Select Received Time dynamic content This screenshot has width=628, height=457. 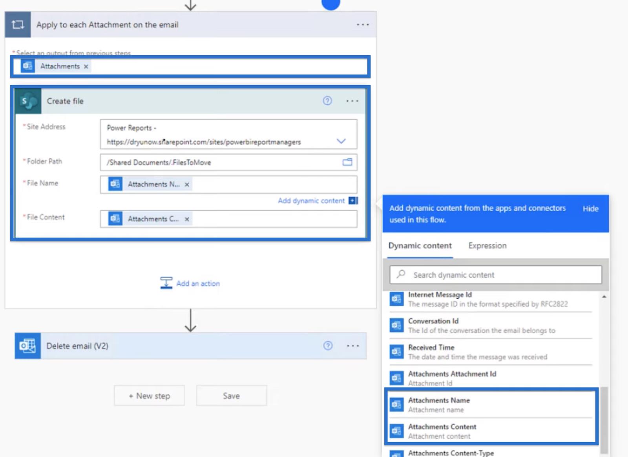(x=491, y=352)
